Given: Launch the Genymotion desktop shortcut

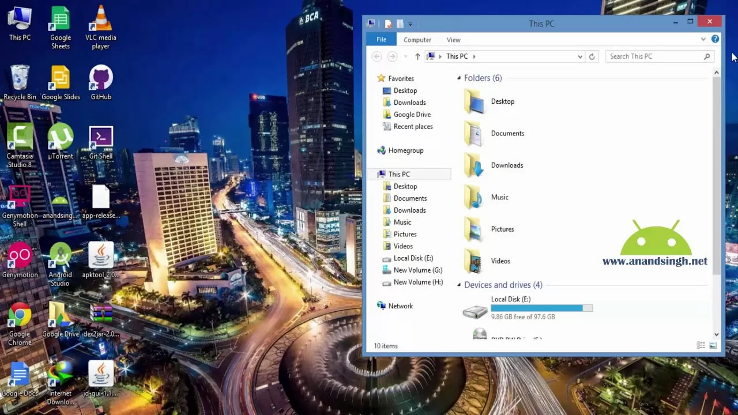Looking at the screenshot, I should 20,261.
